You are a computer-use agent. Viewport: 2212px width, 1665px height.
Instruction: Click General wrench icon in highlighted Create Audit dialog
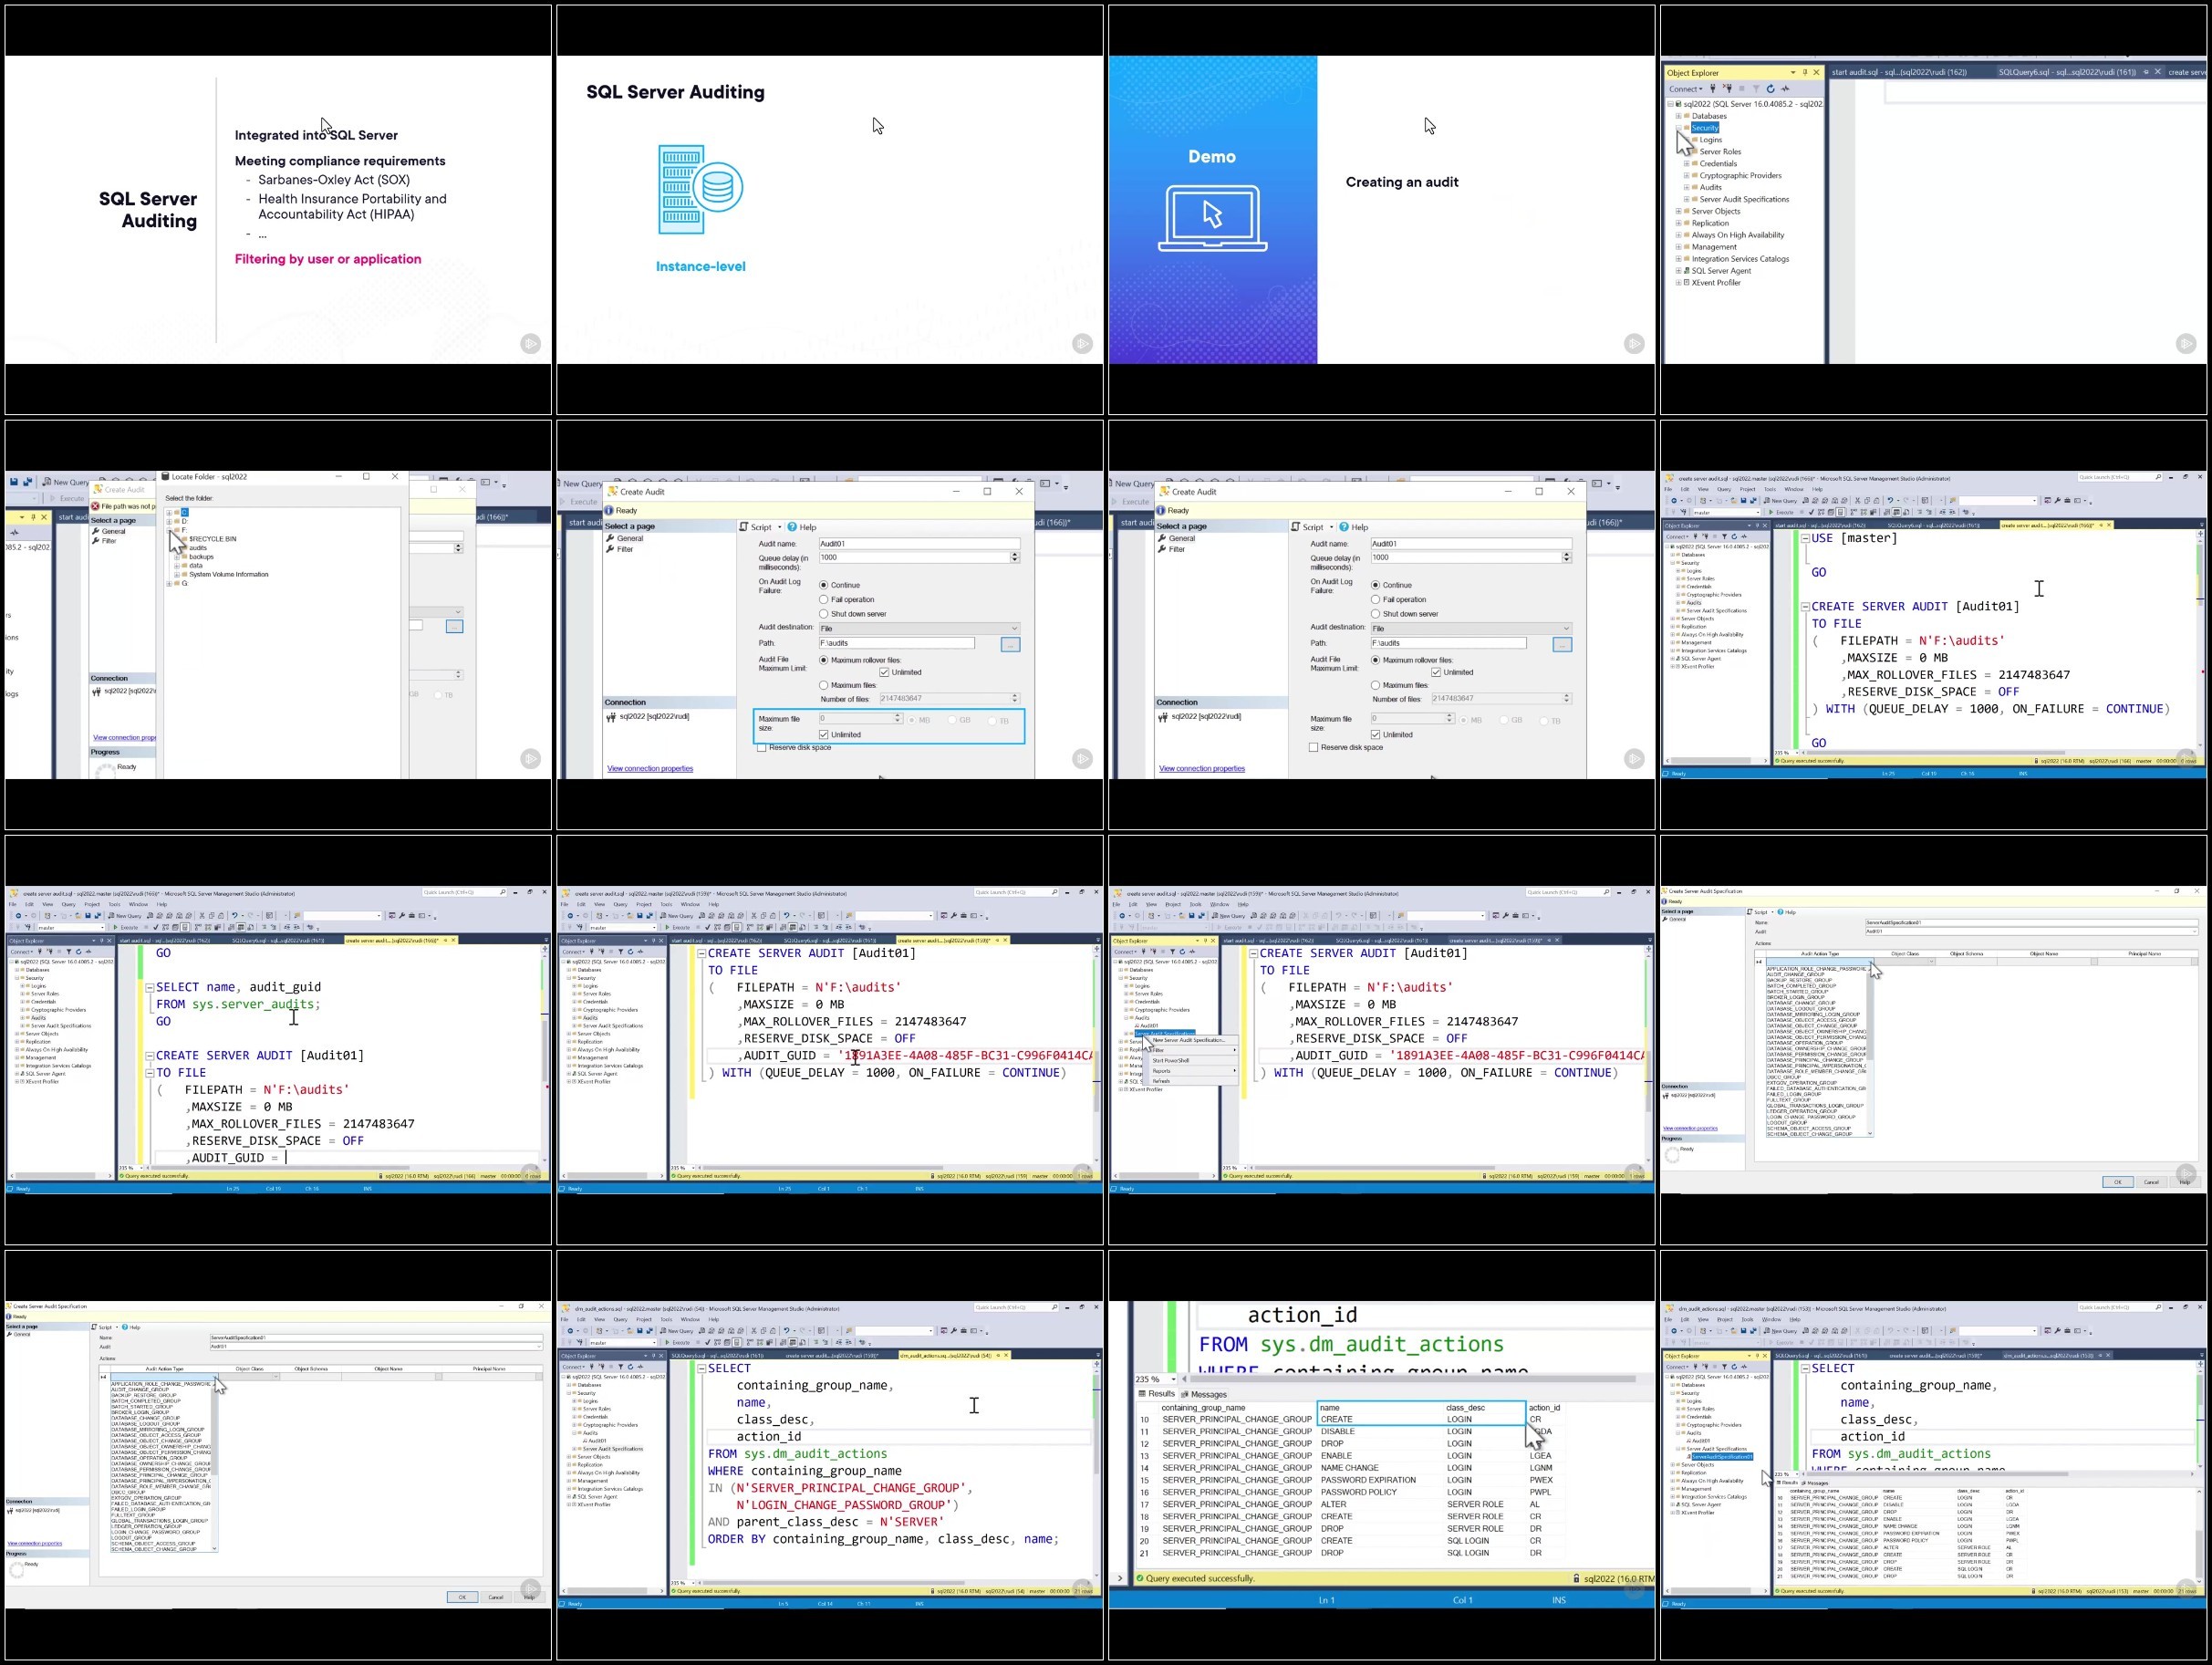[x=610, y=538]
